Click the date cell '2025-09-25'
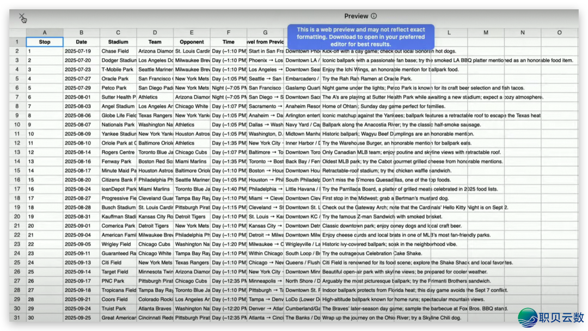Screen dimensions: 588x331 81,317
